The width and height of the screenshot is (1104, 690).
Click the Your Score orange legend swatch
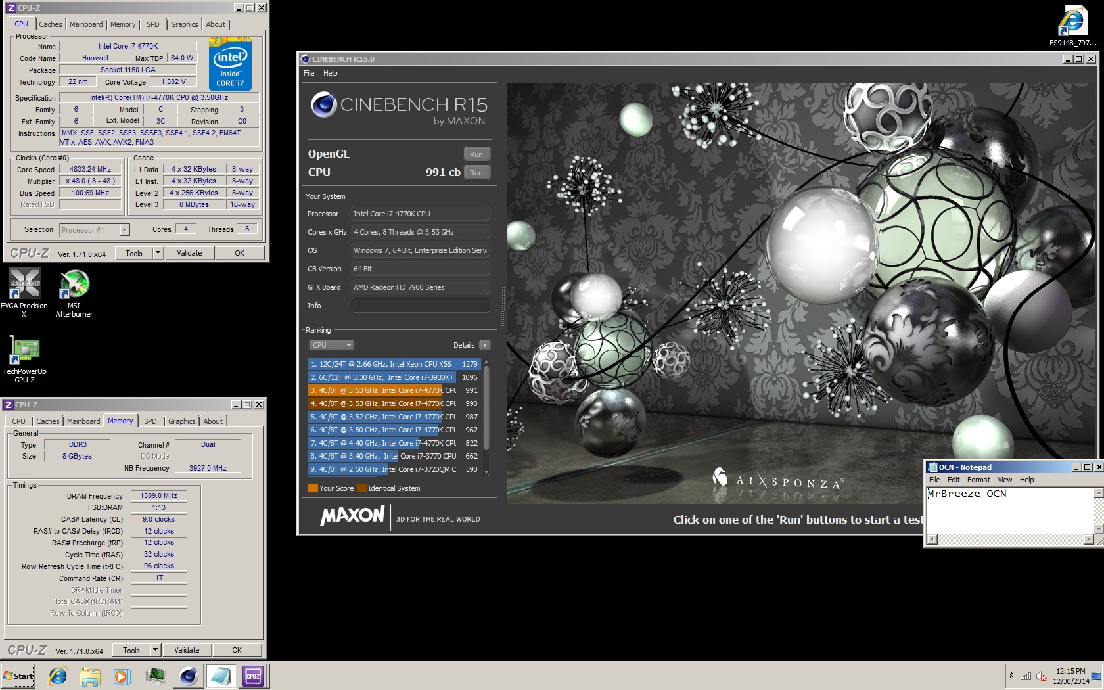click(313, 488)
